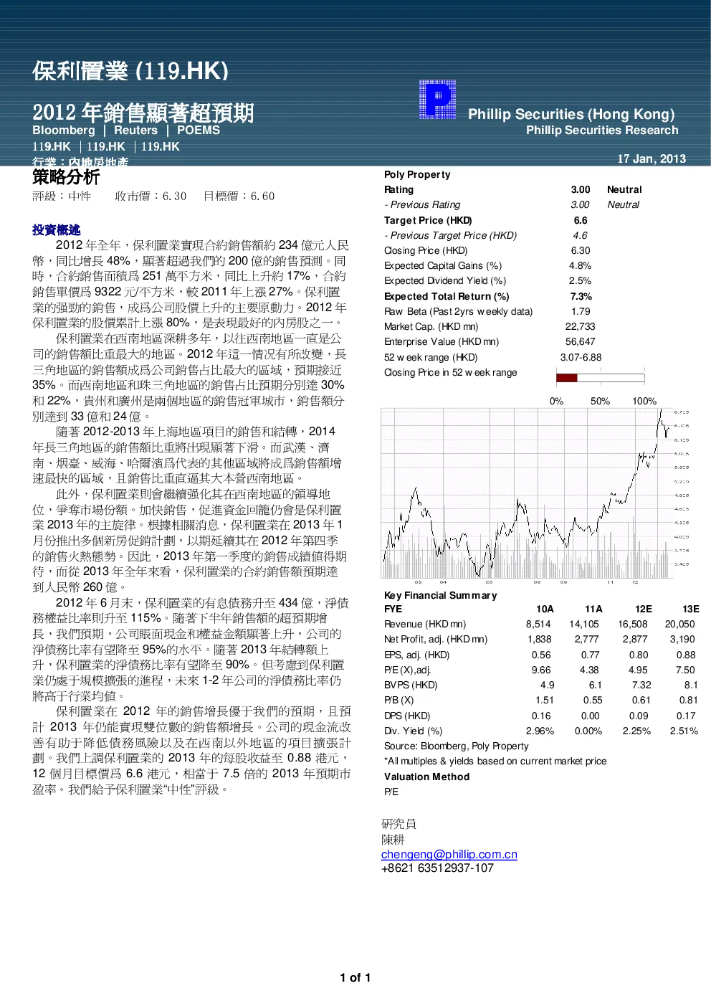711x1006 pixels.
Task: Click the Phillip Securities blue P logo
Action: pyautogui.click(x=437, y=100)
